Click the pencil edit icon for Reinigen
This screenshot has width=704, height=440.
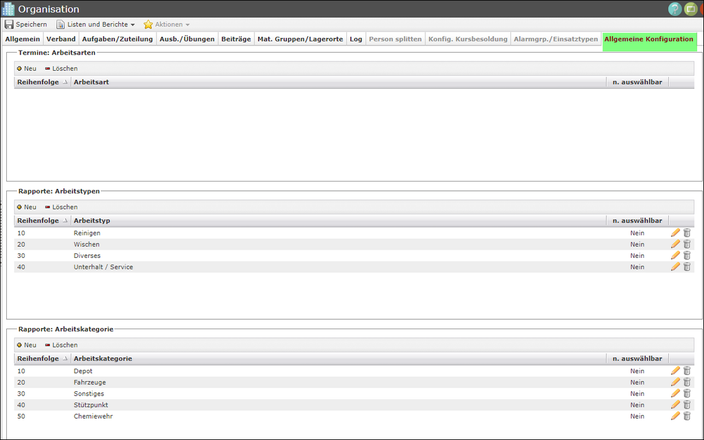(x=675, y=233)
